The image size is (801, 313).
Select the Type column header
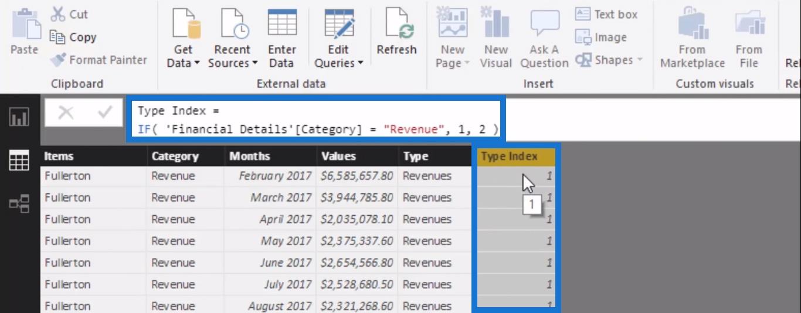[435, 156]
